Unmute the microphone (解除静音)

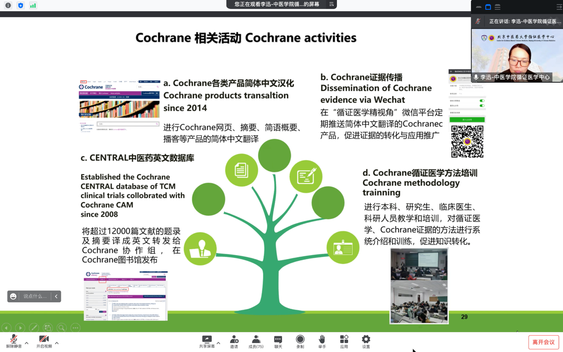click(x=13, y=341)
